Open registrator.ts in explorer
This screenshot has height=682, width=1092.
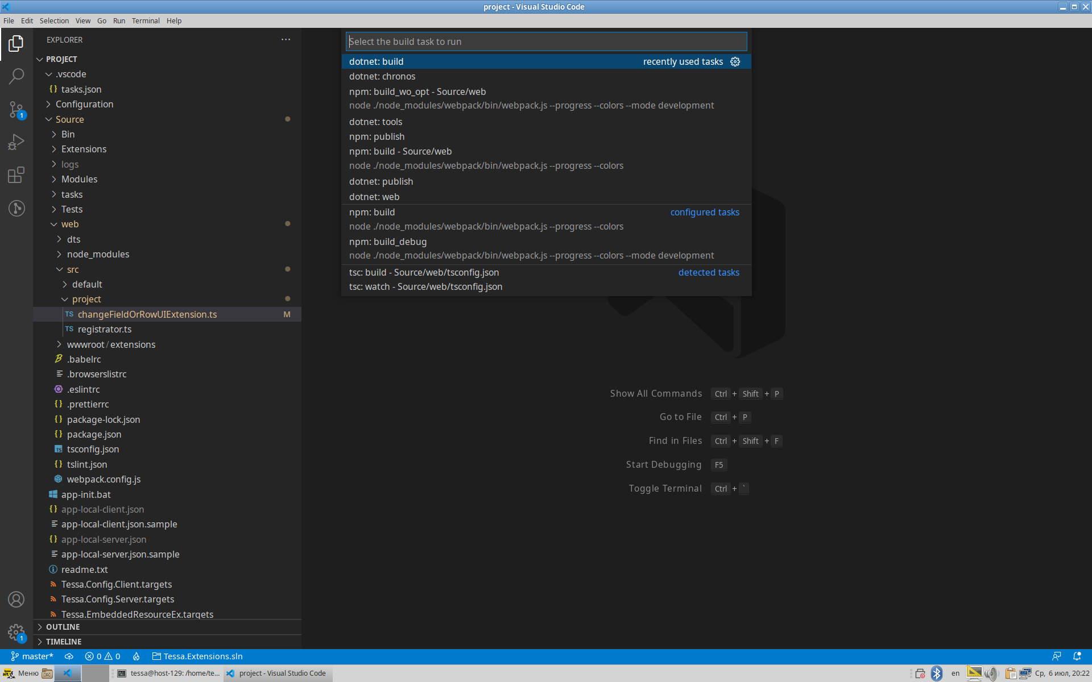coord(105,330)
